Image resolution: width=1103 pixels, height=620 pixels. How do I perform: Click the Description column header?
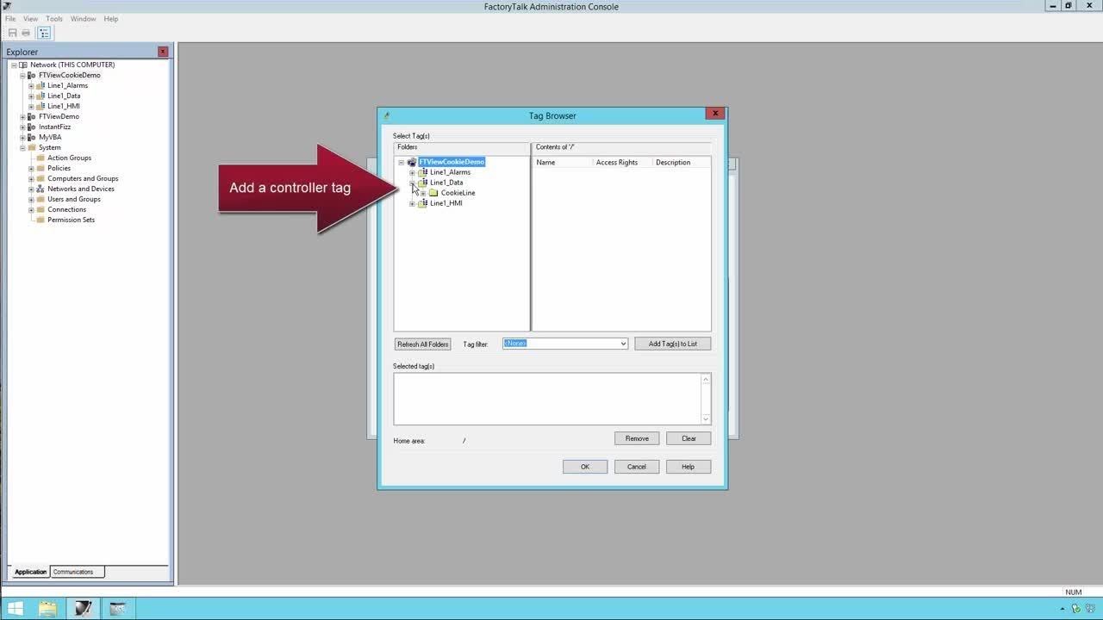[681, 162]
